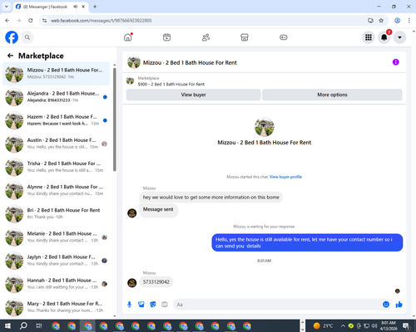Open conversation information purple icon
Viewport: 416px width, 332px height.
point(396,62)
